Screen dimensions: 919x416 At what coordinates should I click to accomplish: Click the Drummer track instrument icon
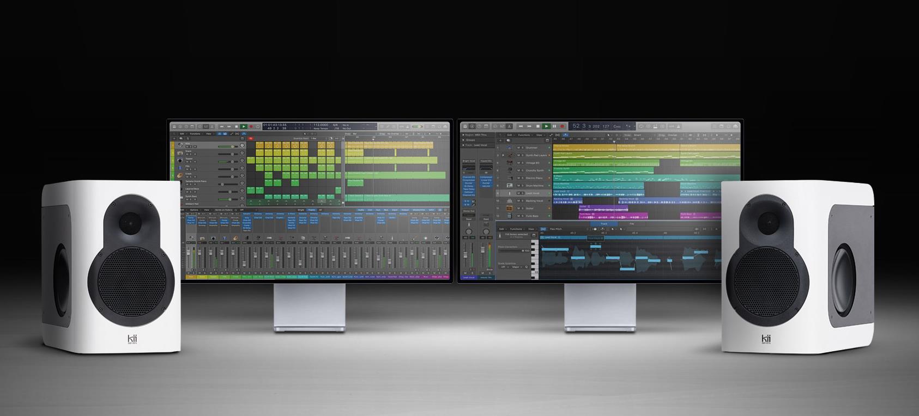tap(510, 148)
